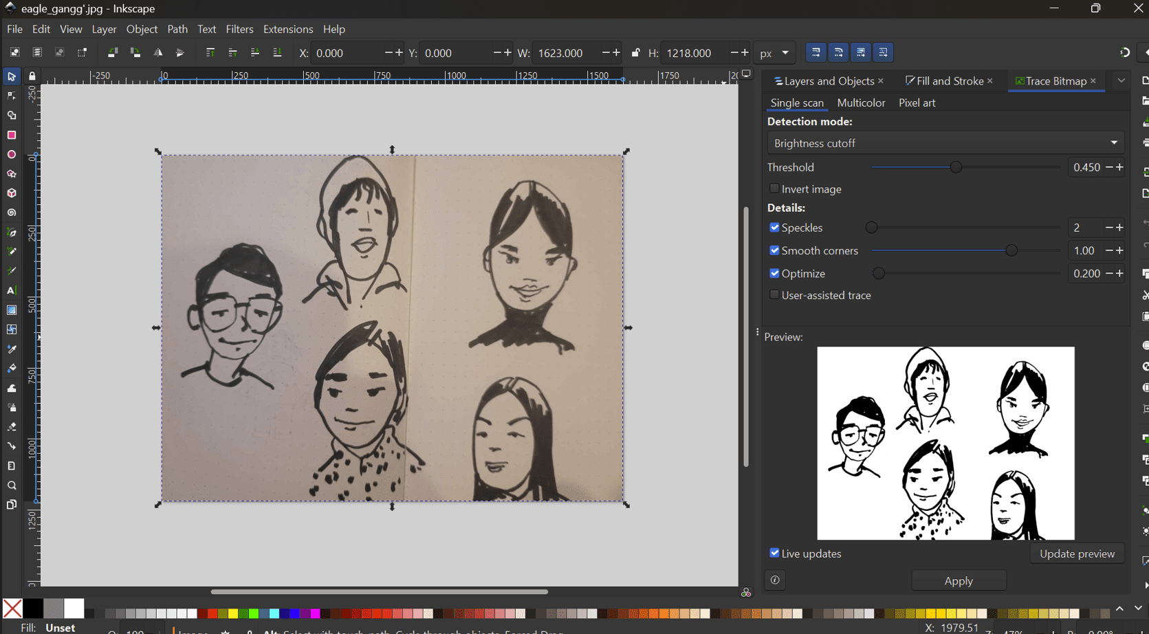The width and height of the screenshot is (1149, 634).
Task: Select the Gradient tool
Action: [12, 310]
